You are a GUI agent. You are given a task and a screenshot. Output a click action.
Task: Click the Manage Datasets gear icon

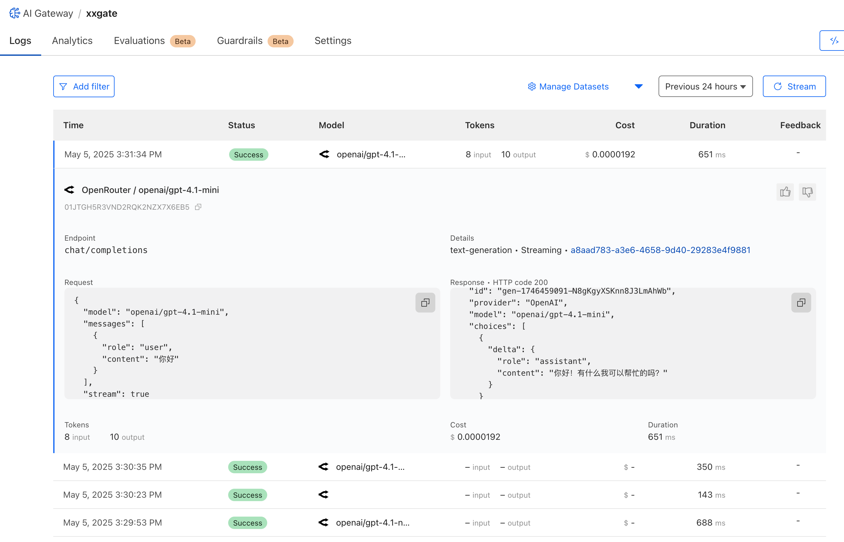point(532,87)
